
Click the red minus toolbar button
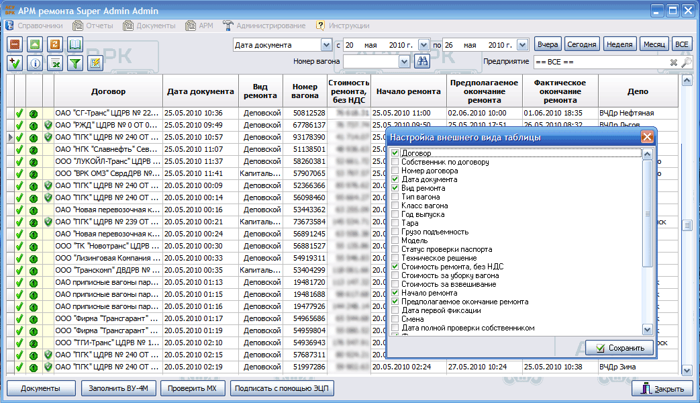[x=15, y=44]
